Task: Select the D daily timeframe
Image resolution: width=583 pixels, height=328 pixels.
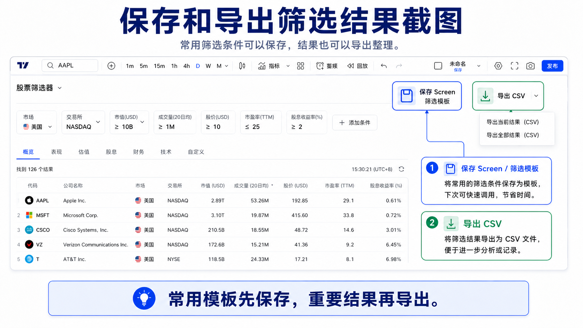Action: coord(198,66)
